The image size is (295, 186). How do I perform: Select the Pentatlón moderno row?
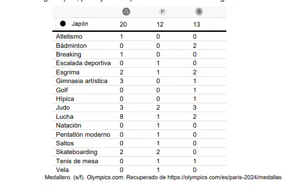(139, 134)
